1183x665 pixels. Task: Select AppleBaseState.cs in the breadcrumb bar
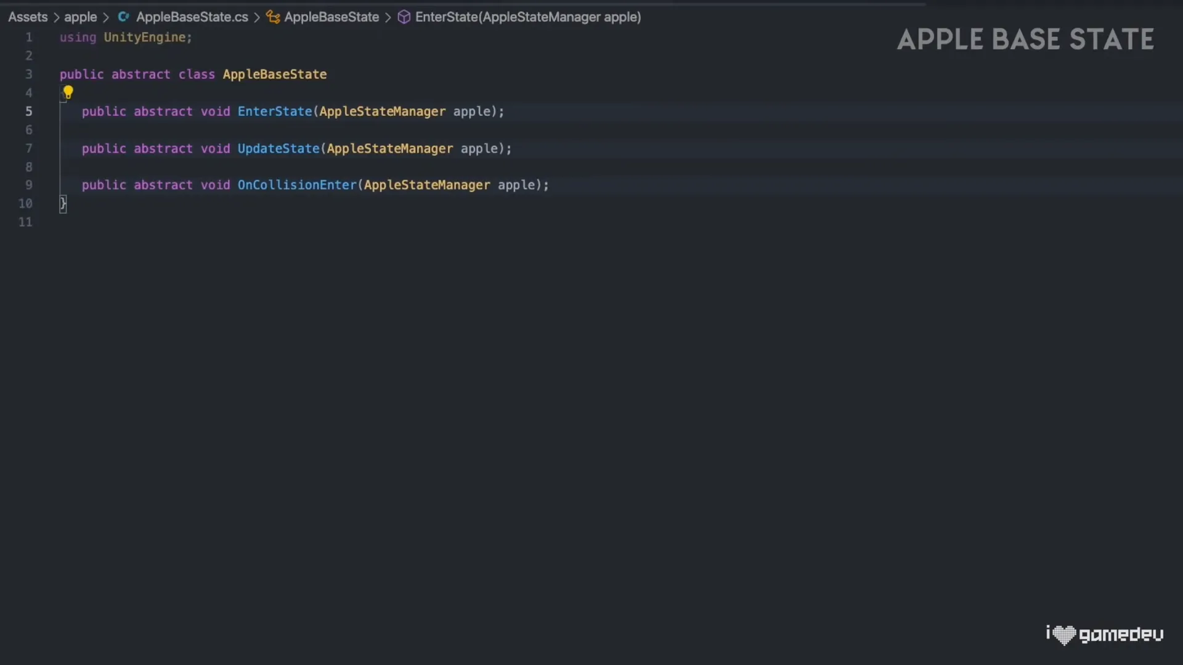point(192,17)
